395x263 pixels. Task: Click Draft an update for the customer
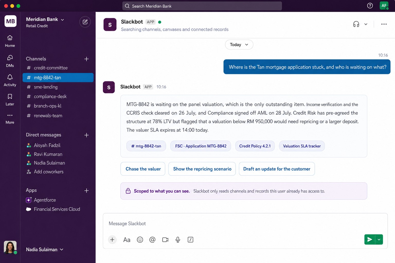pos(277,169)
